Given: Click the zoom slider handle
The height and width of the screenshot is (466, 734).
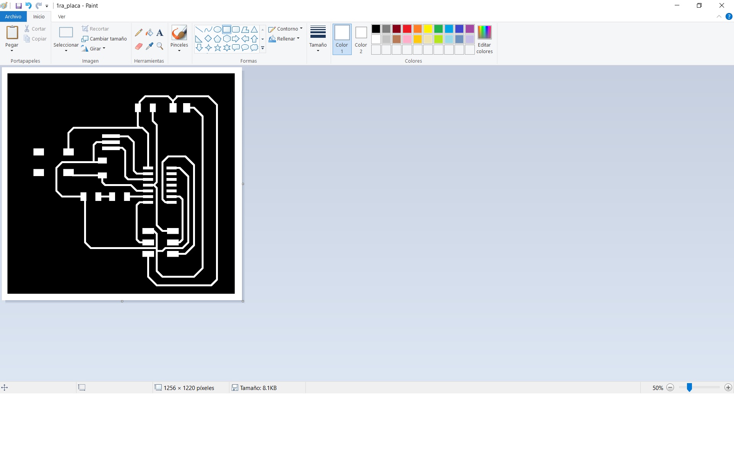Looking at the screenshot, I should pyautogui.click(x=689, y=387).
